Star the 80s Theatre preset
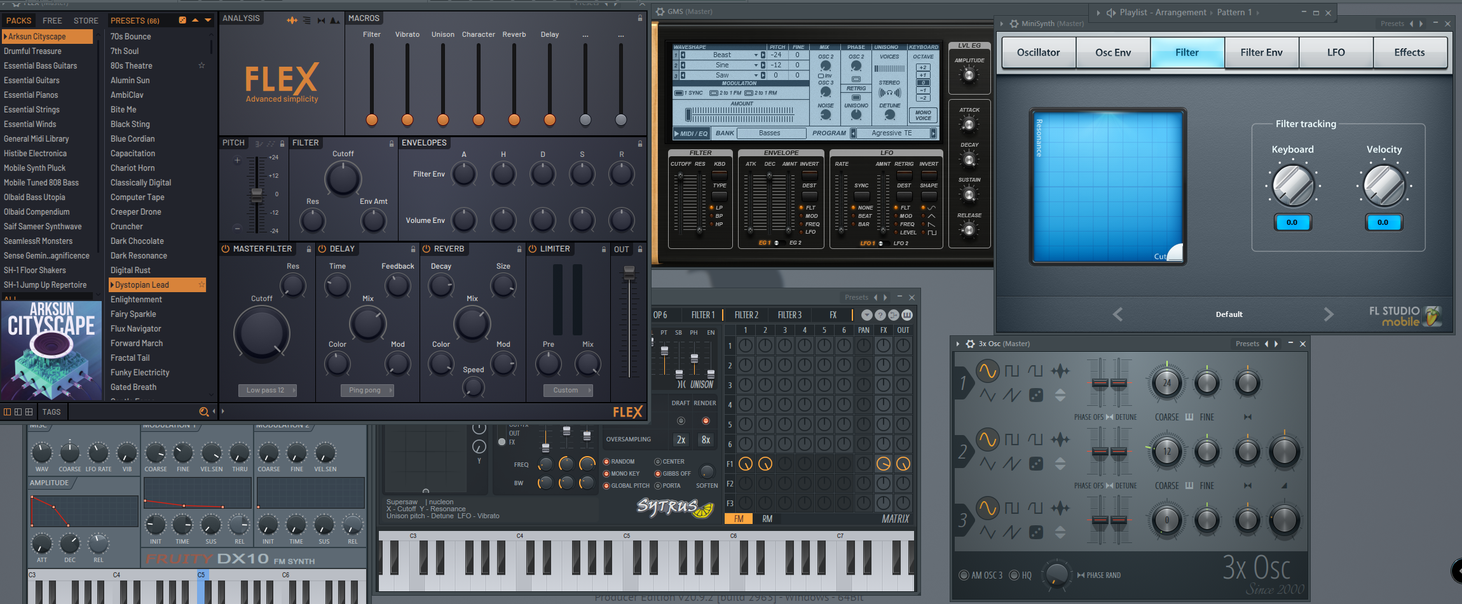This screenshot has height=604, width=1462. [202, 65]
